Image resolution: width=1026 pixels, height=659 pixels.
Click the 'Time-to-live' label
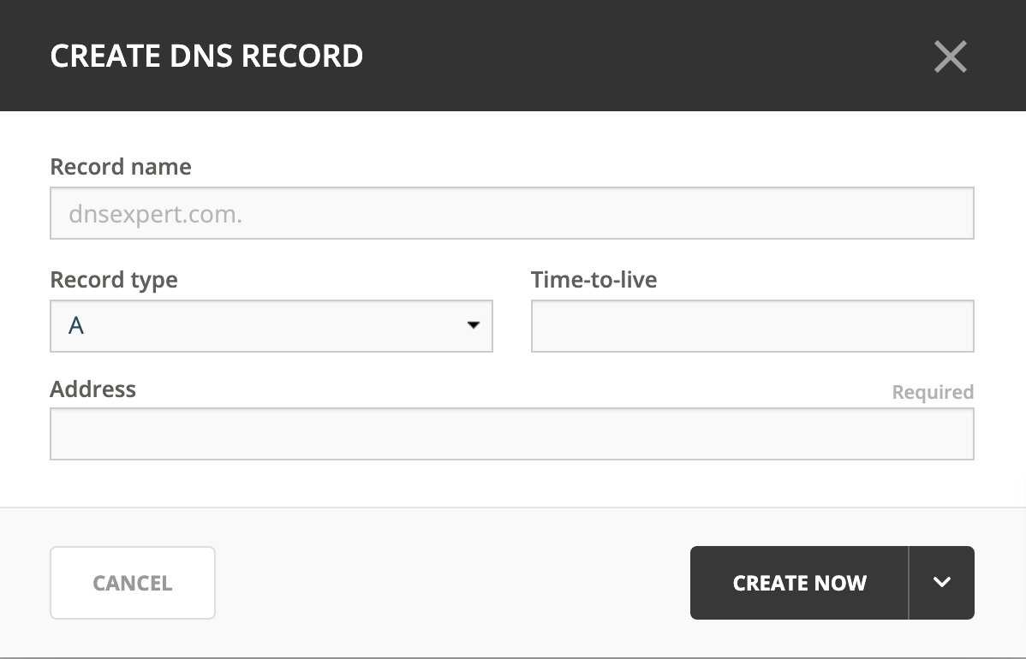coord(594,280)
